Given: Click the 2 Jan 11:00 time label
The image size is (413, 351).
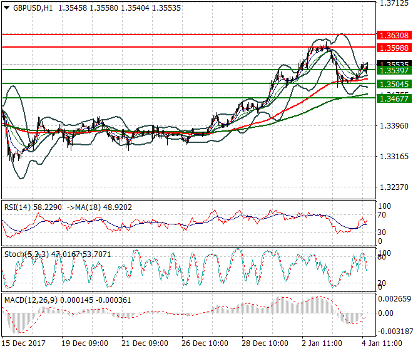Looking at the screenshot, I should 322,343.
